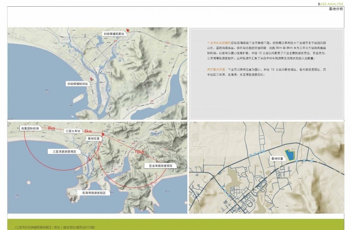The height and width of the screenshot is (230, 351).
Task: Click the 基地位置 label on the street map
Action: coord(277,159)
